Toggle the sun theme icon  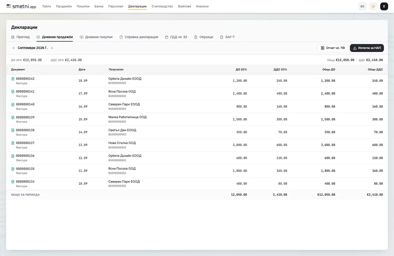(373, 7)
